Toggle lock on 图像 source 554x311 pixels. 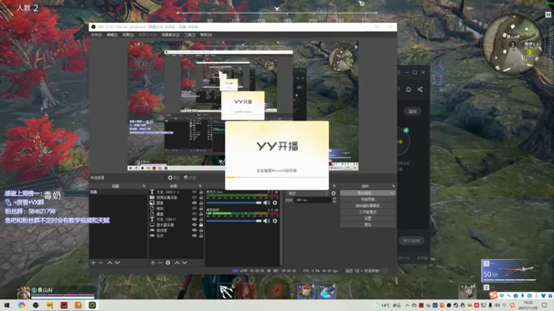(x=201, y=203)
